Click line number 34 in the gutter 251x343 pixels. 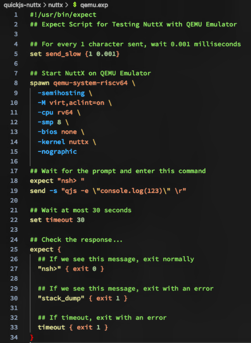coord(14,337)
